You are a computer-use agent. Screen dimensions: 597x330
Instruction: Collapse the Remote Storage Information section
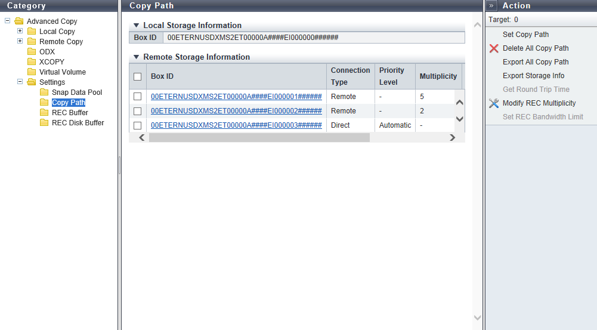point(136,57)
